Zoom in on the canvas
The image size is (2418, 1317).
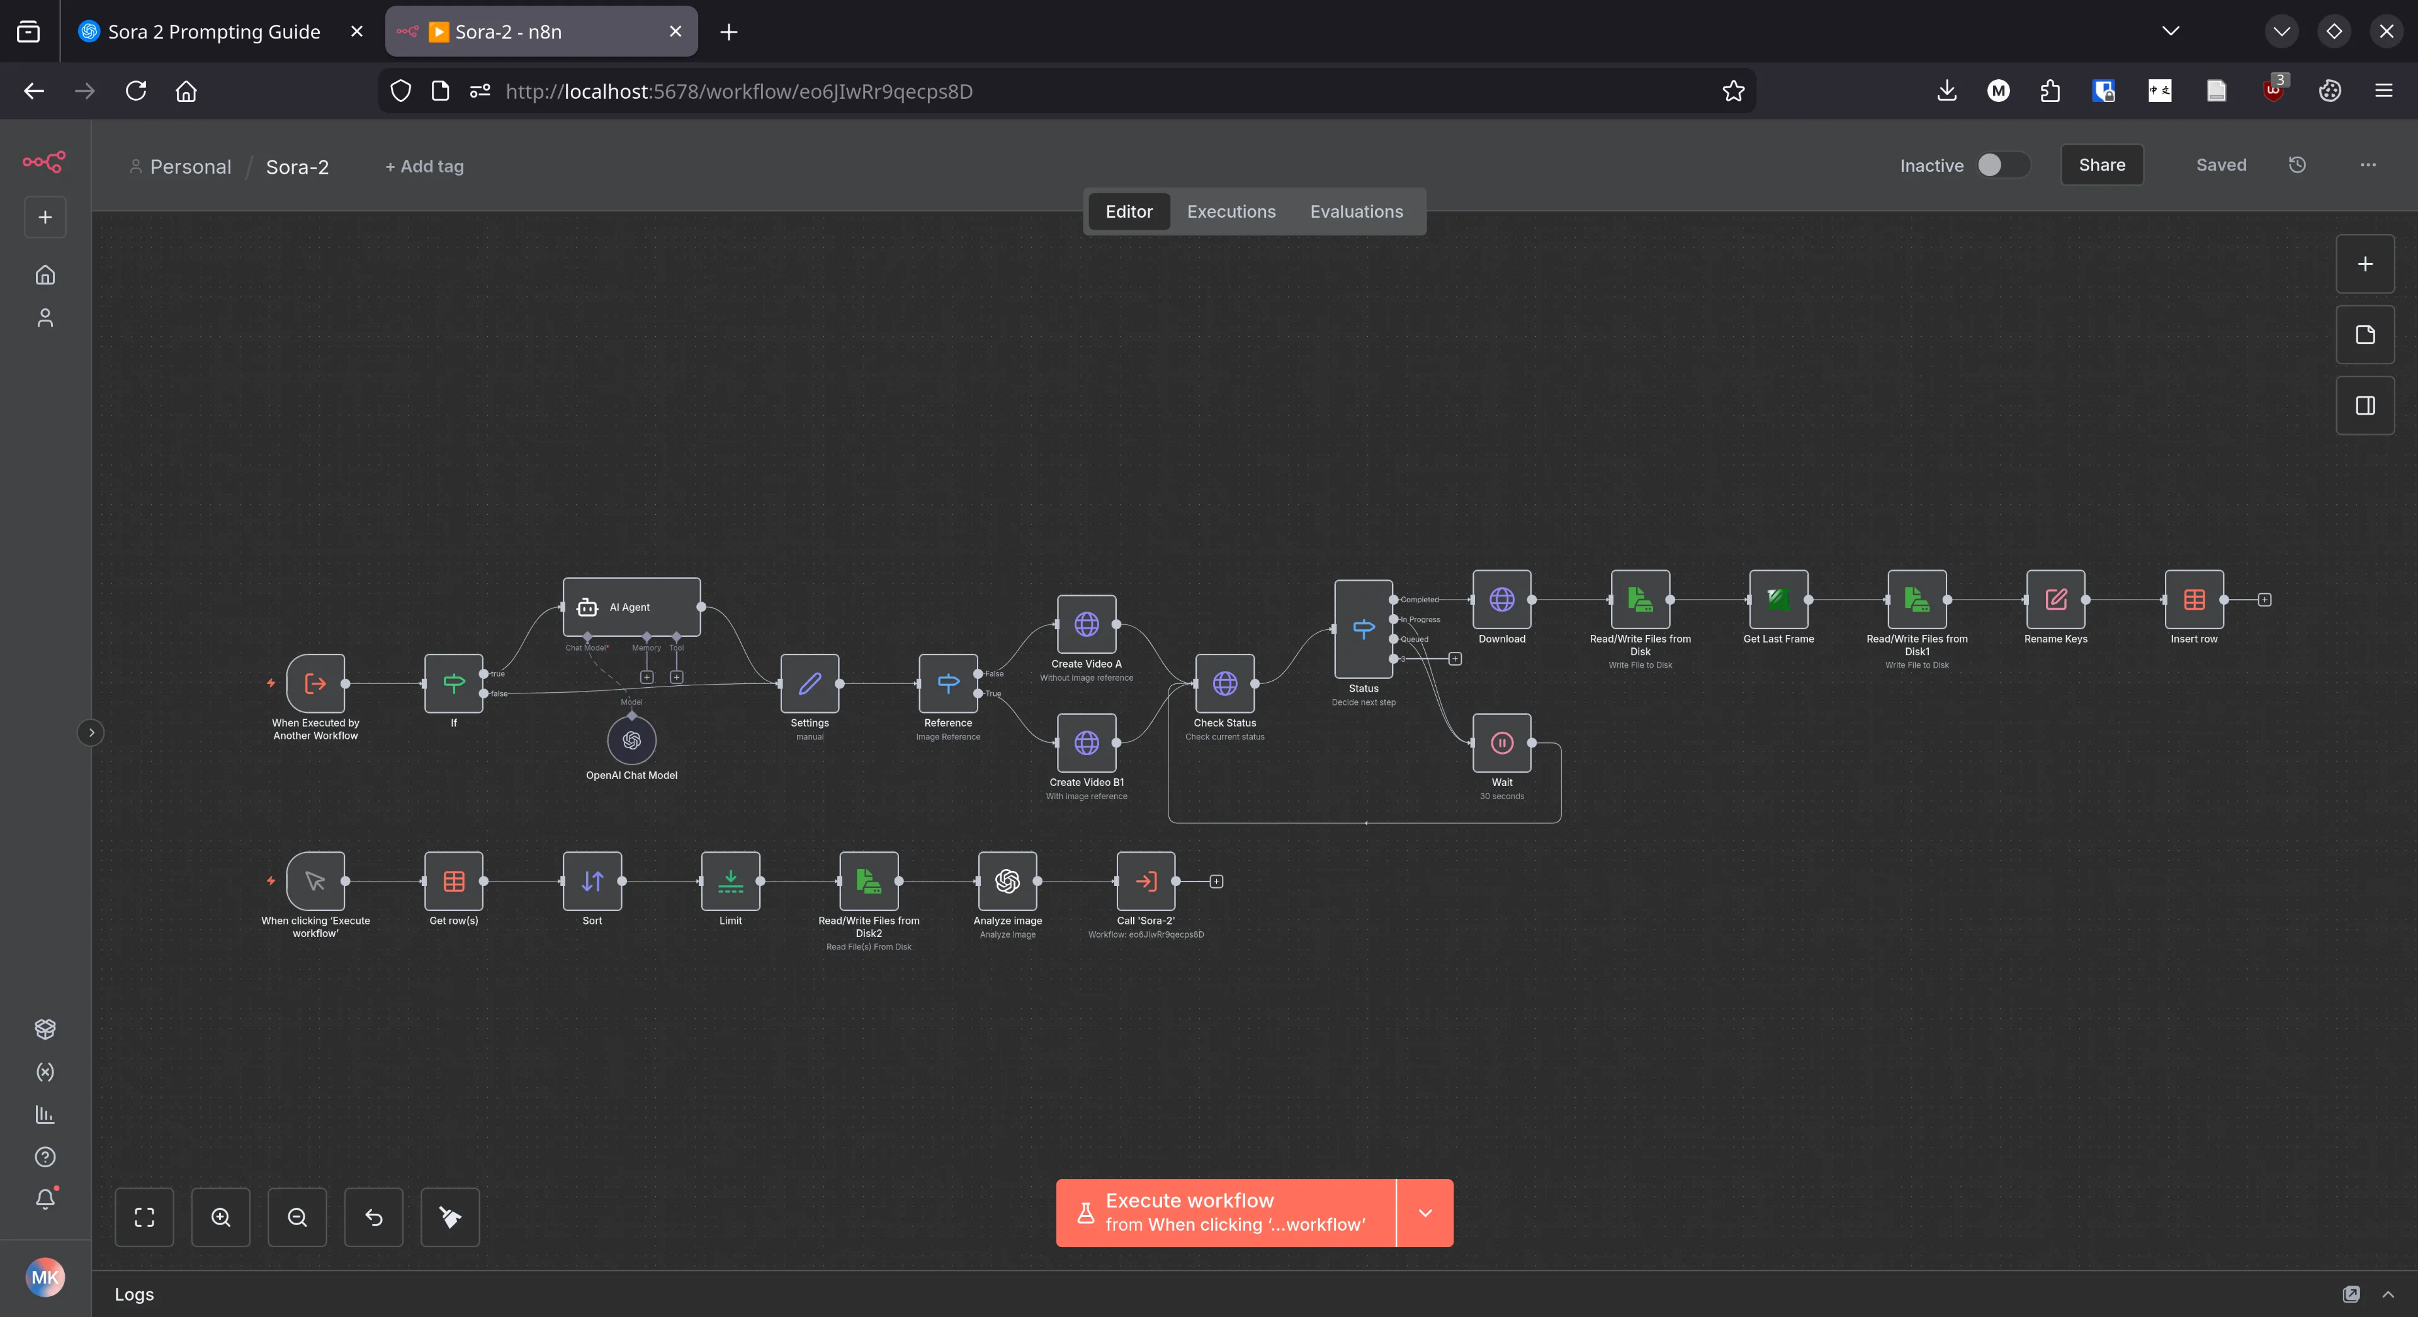click(x=220, y=1216)
